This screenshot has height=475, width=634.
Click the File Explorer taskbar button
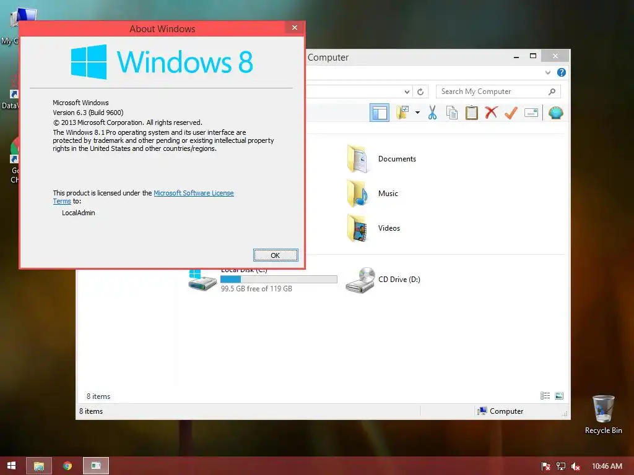pos(39,466)
